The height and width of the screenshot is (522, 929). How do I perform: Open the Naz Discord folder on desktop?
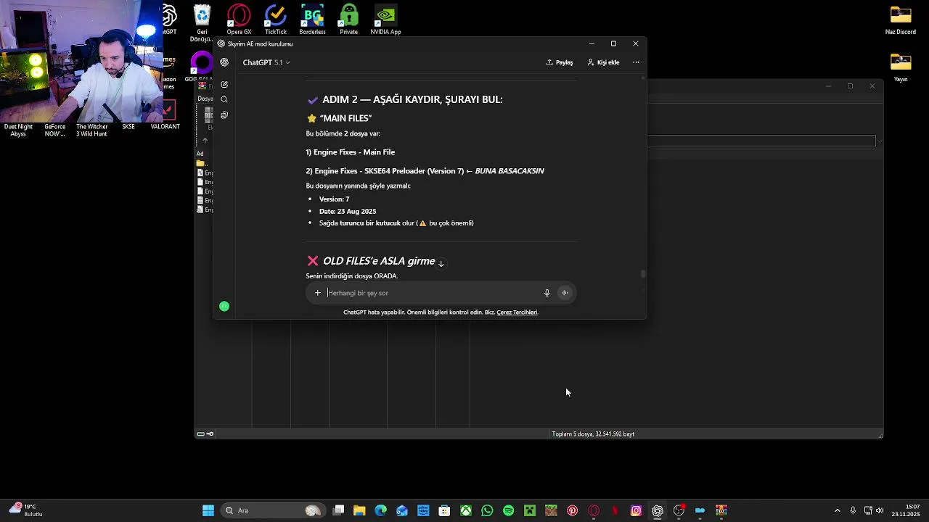coord(901,20)
